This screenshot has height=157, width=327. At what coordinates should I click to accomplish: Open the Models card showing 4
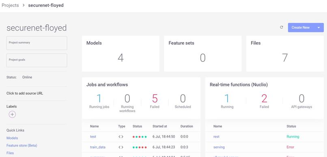(x=120, y=54)
